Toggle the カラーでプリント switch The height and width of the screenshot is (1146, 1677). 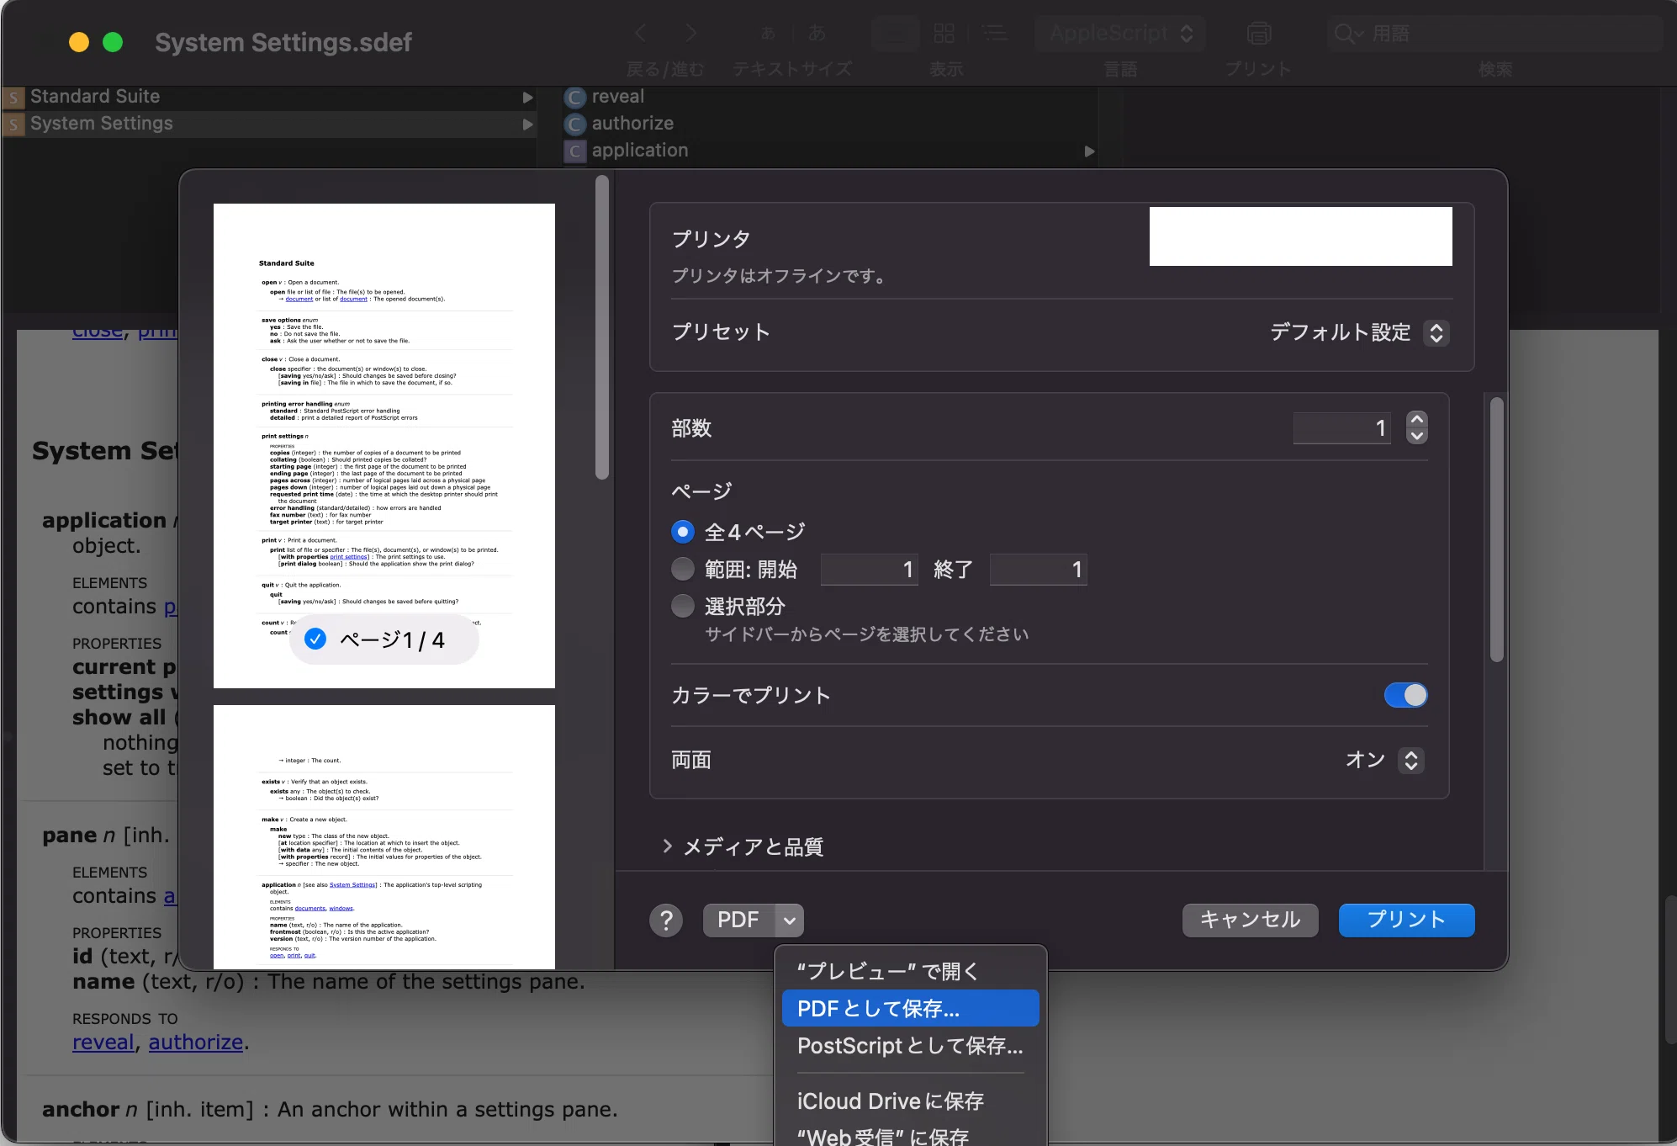point(1406,695)
